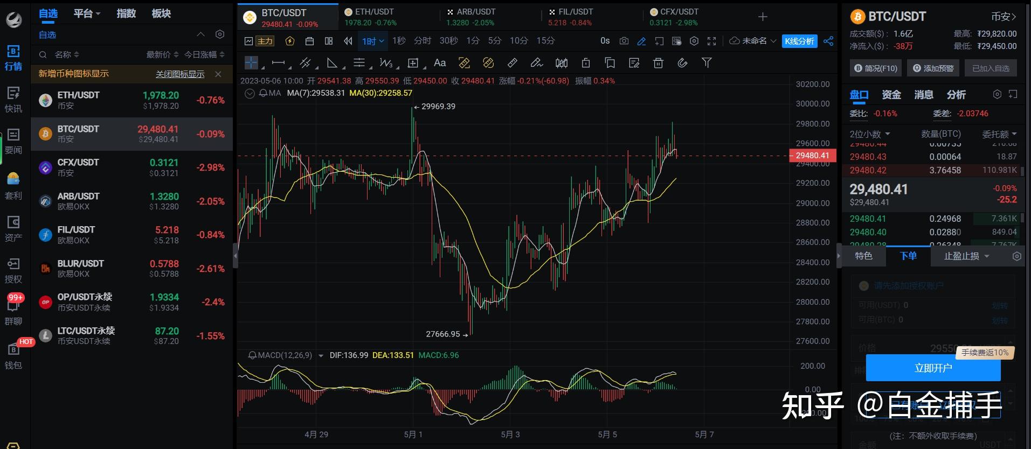The width and height of the screenshot is (1031, 449).
Task: Toggle the 主力 main force indicator
Action: (x=265, y=41)
